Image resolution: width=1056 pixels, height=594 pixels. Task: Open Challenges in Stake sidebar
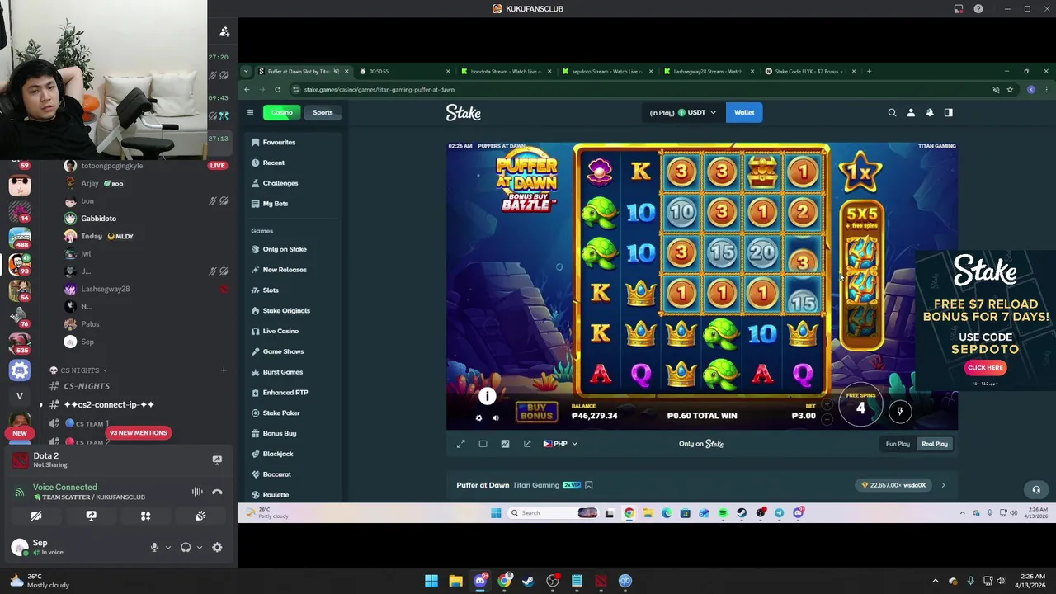280,183
